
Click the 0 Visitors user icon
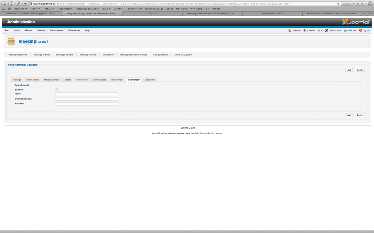click(289, 30)
